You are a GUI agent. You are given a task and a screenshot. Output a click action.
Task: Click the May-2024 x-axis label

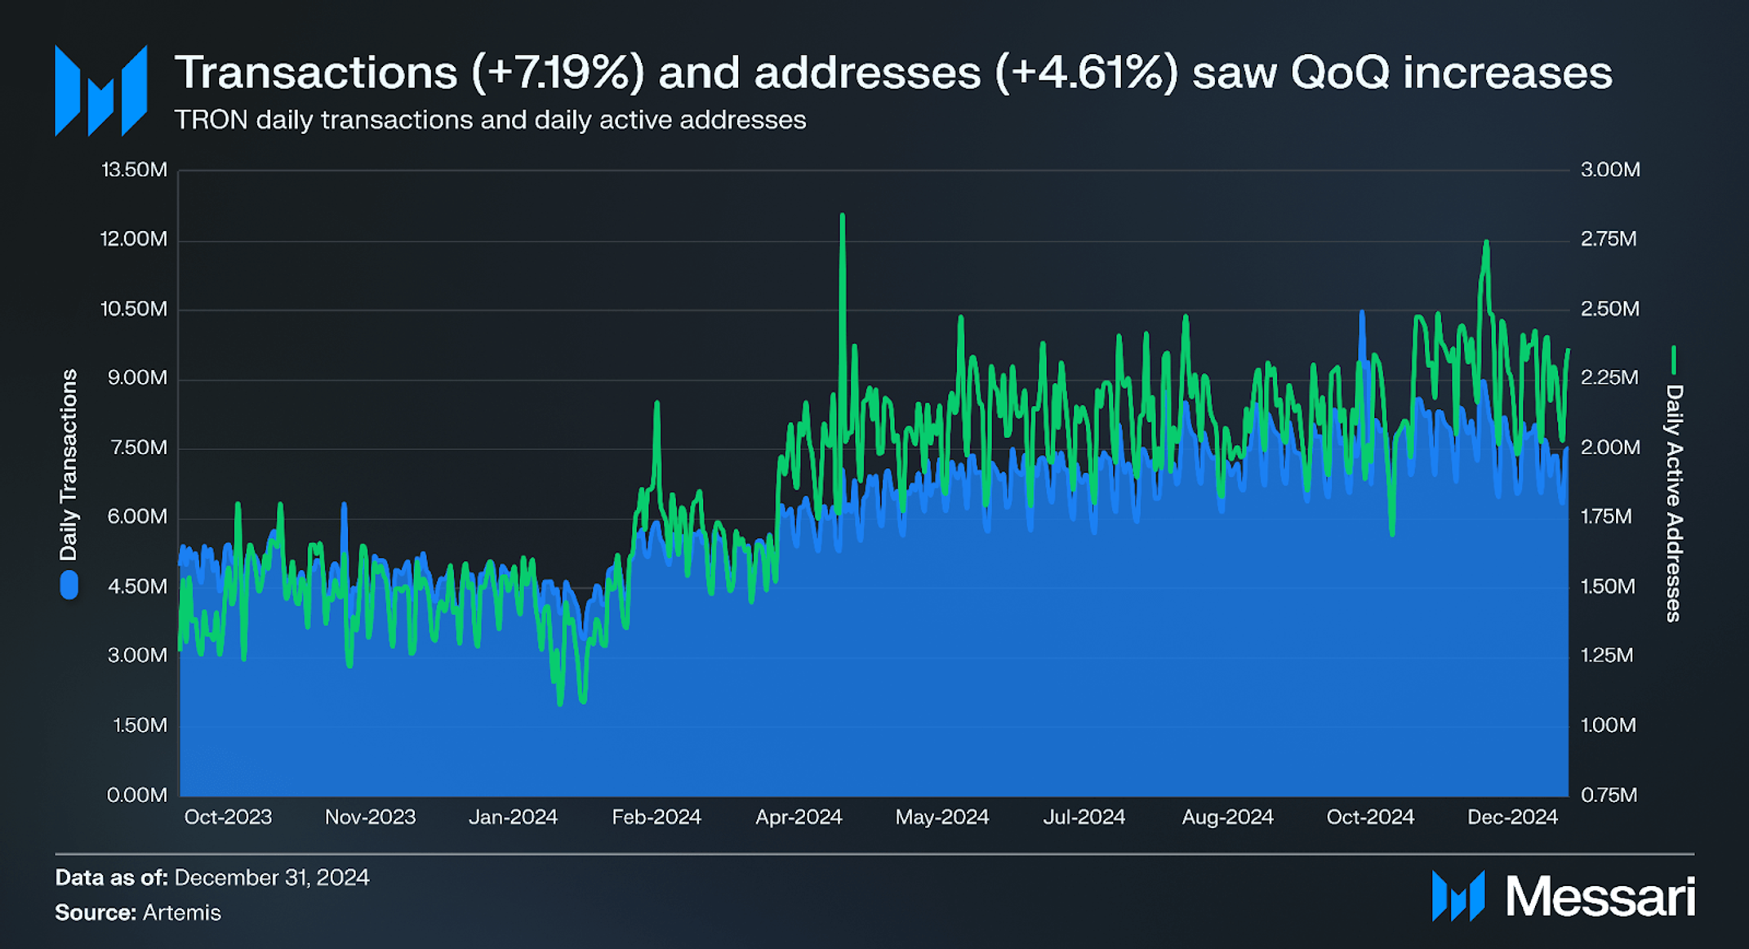tap(941, 817)
